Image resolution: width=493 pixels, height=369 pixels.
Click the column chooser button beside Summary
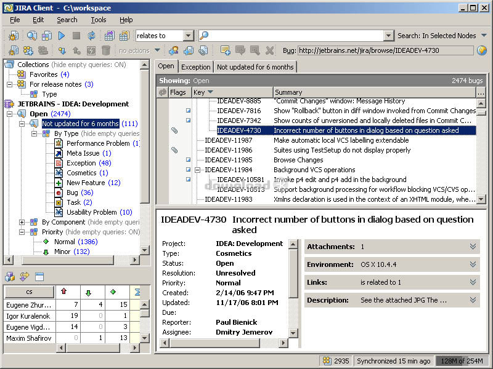pos(481,92)
